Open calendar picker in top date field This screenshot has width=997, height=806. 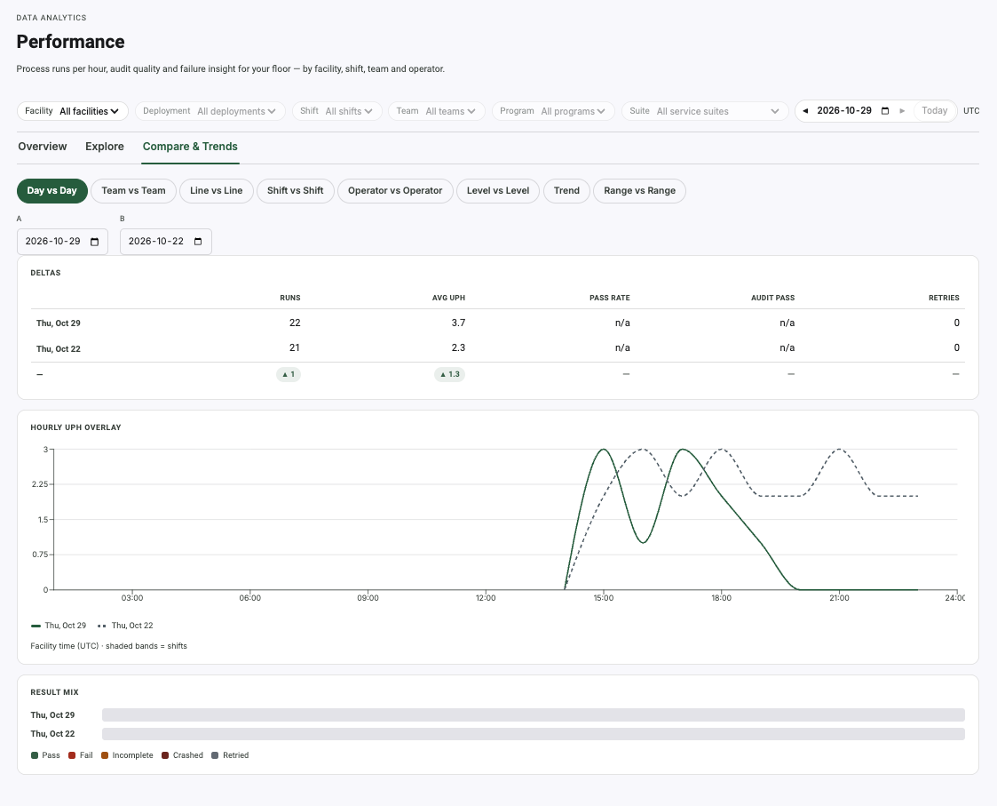click(x=885, y=111)
